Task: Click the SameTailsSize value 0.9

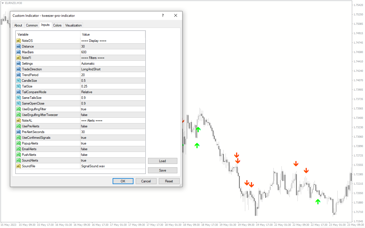Action: click(x=84, y=98)
